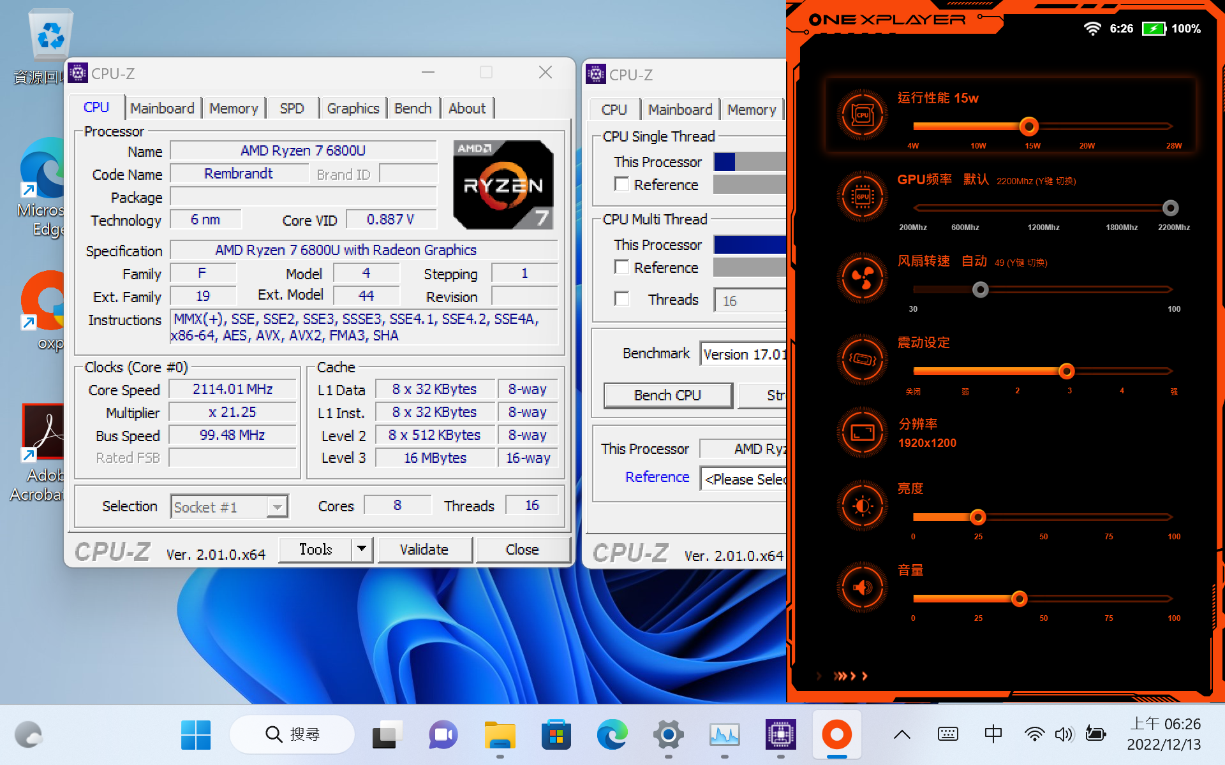Viewport: 1225px width, 765px height.
Task: Open the Benchmark version dropdown
Action: tap(743, 354)
